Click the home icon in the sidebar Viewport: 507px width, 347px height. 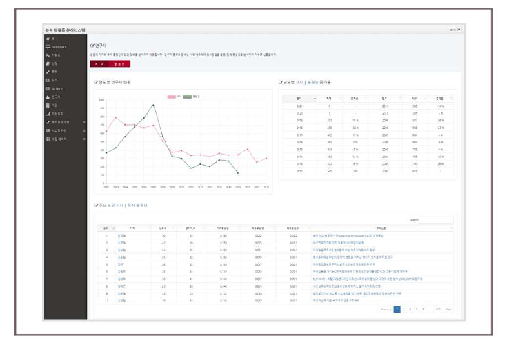tap(48, 37)
